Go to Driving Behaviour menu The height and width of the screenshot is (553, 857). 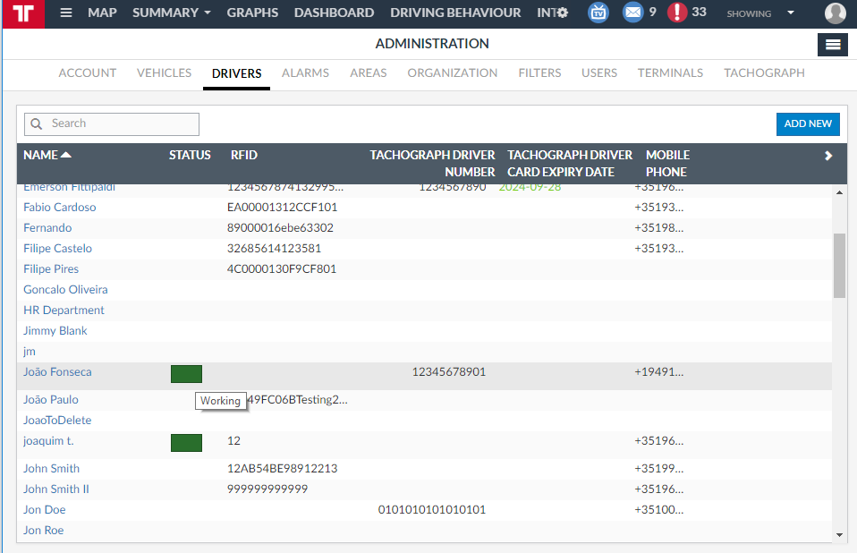[455, 13]
